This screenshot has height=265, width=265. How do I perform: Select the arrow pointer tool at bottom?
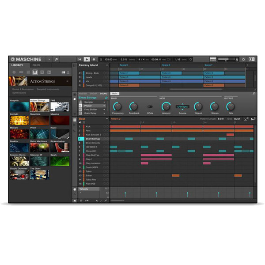tap(97, 201)
